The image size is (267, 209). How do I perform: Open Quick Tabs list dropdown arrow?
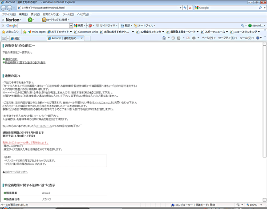click(8, 38)
